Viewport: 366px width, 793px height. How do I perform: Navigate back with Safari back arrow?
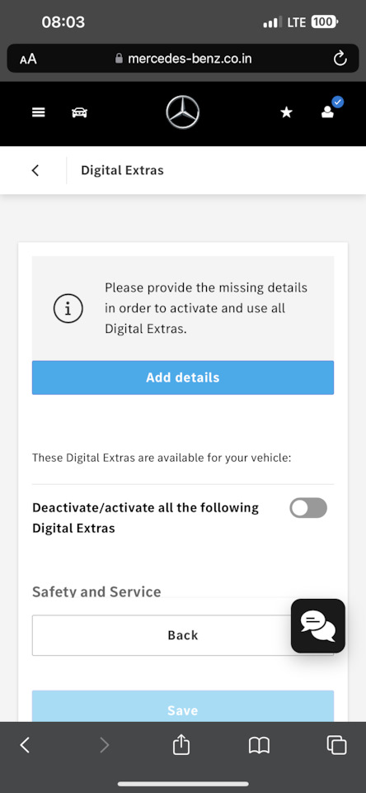[x=25, y=745]
